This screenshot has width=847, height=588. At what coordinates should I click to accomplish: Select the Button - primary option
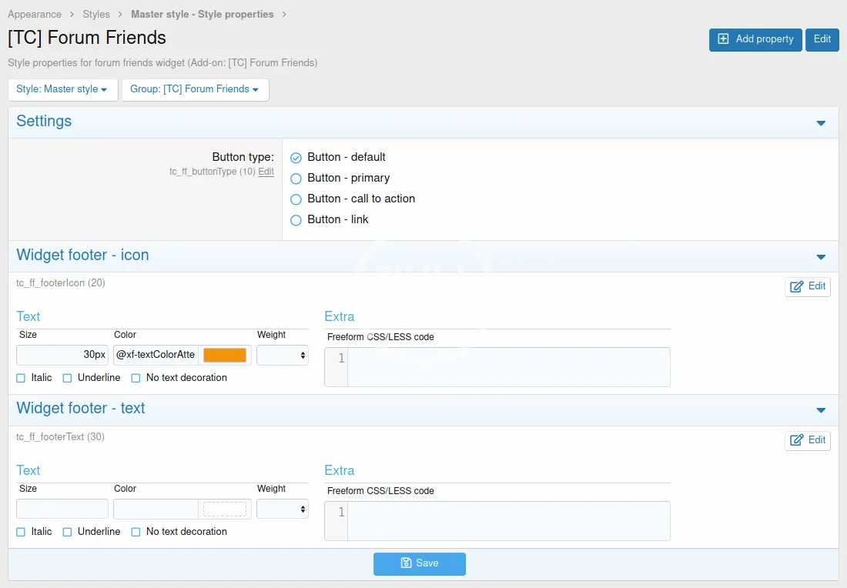tap(296, 179)
